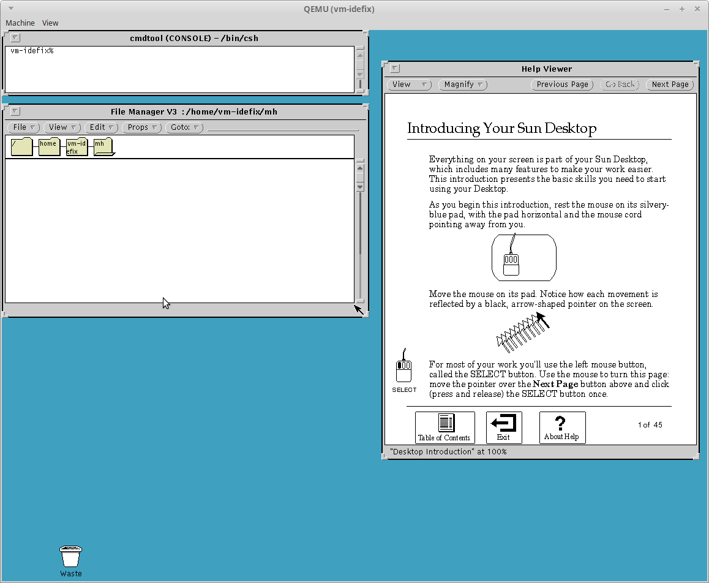Click cmdtool scrollbar up arrow
Viewport: 709px width, 583px height.
pyautogui.click(x=360, y=55)
